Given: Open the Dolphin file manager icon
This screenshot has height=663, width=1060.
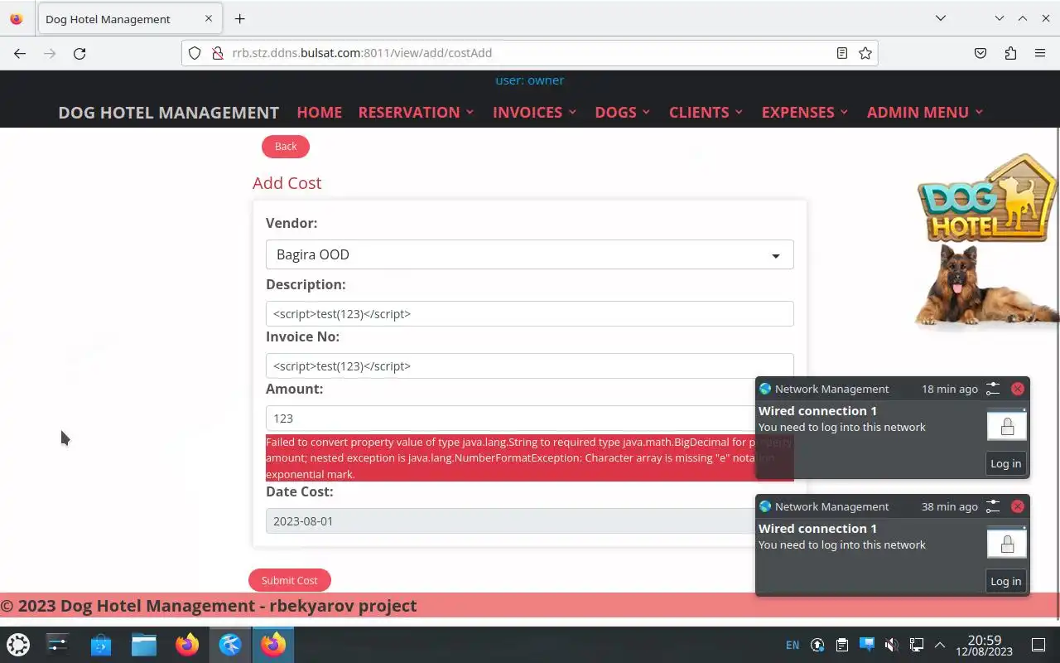Looking at the screenshot, I should (144, 645).
